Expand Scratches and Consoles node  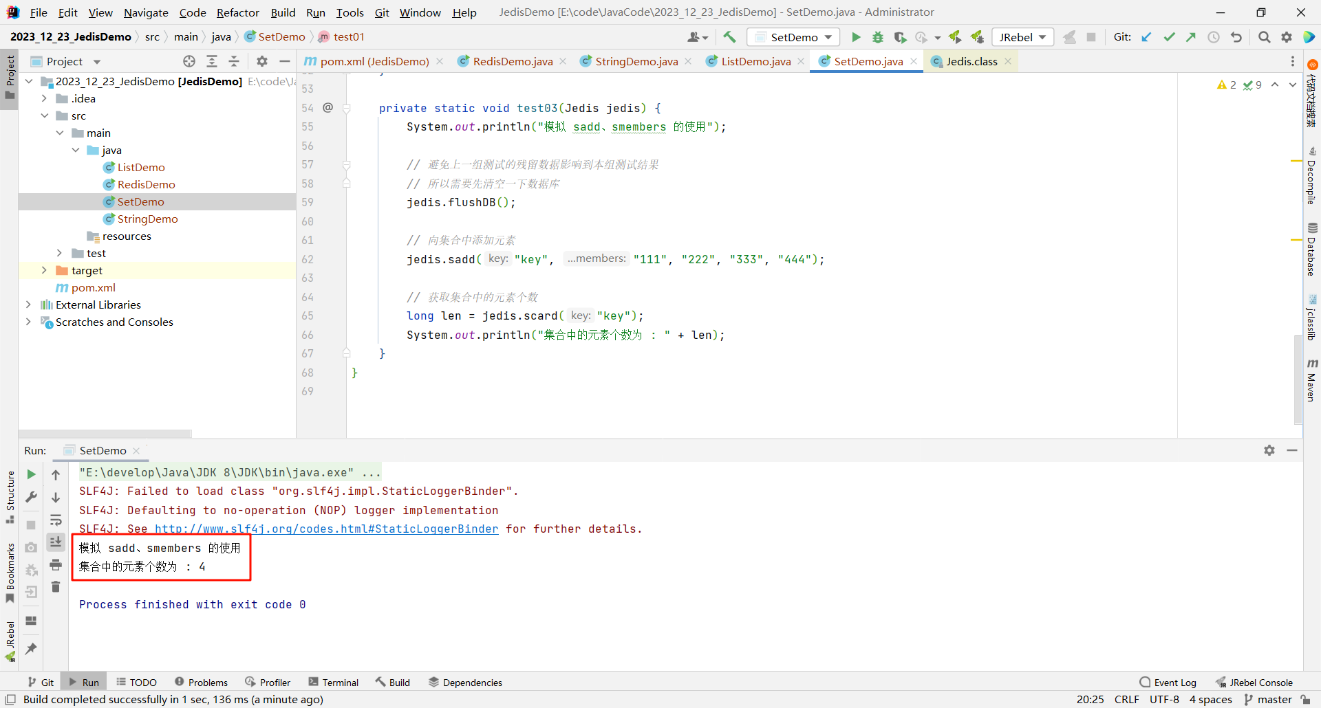pos(28,322)
